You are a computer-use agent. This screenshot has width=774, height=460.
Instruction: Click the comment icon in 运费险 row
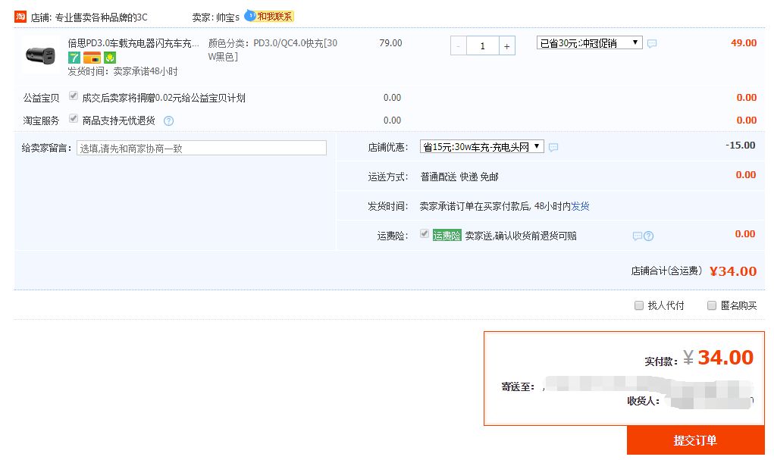pos(638,236)
